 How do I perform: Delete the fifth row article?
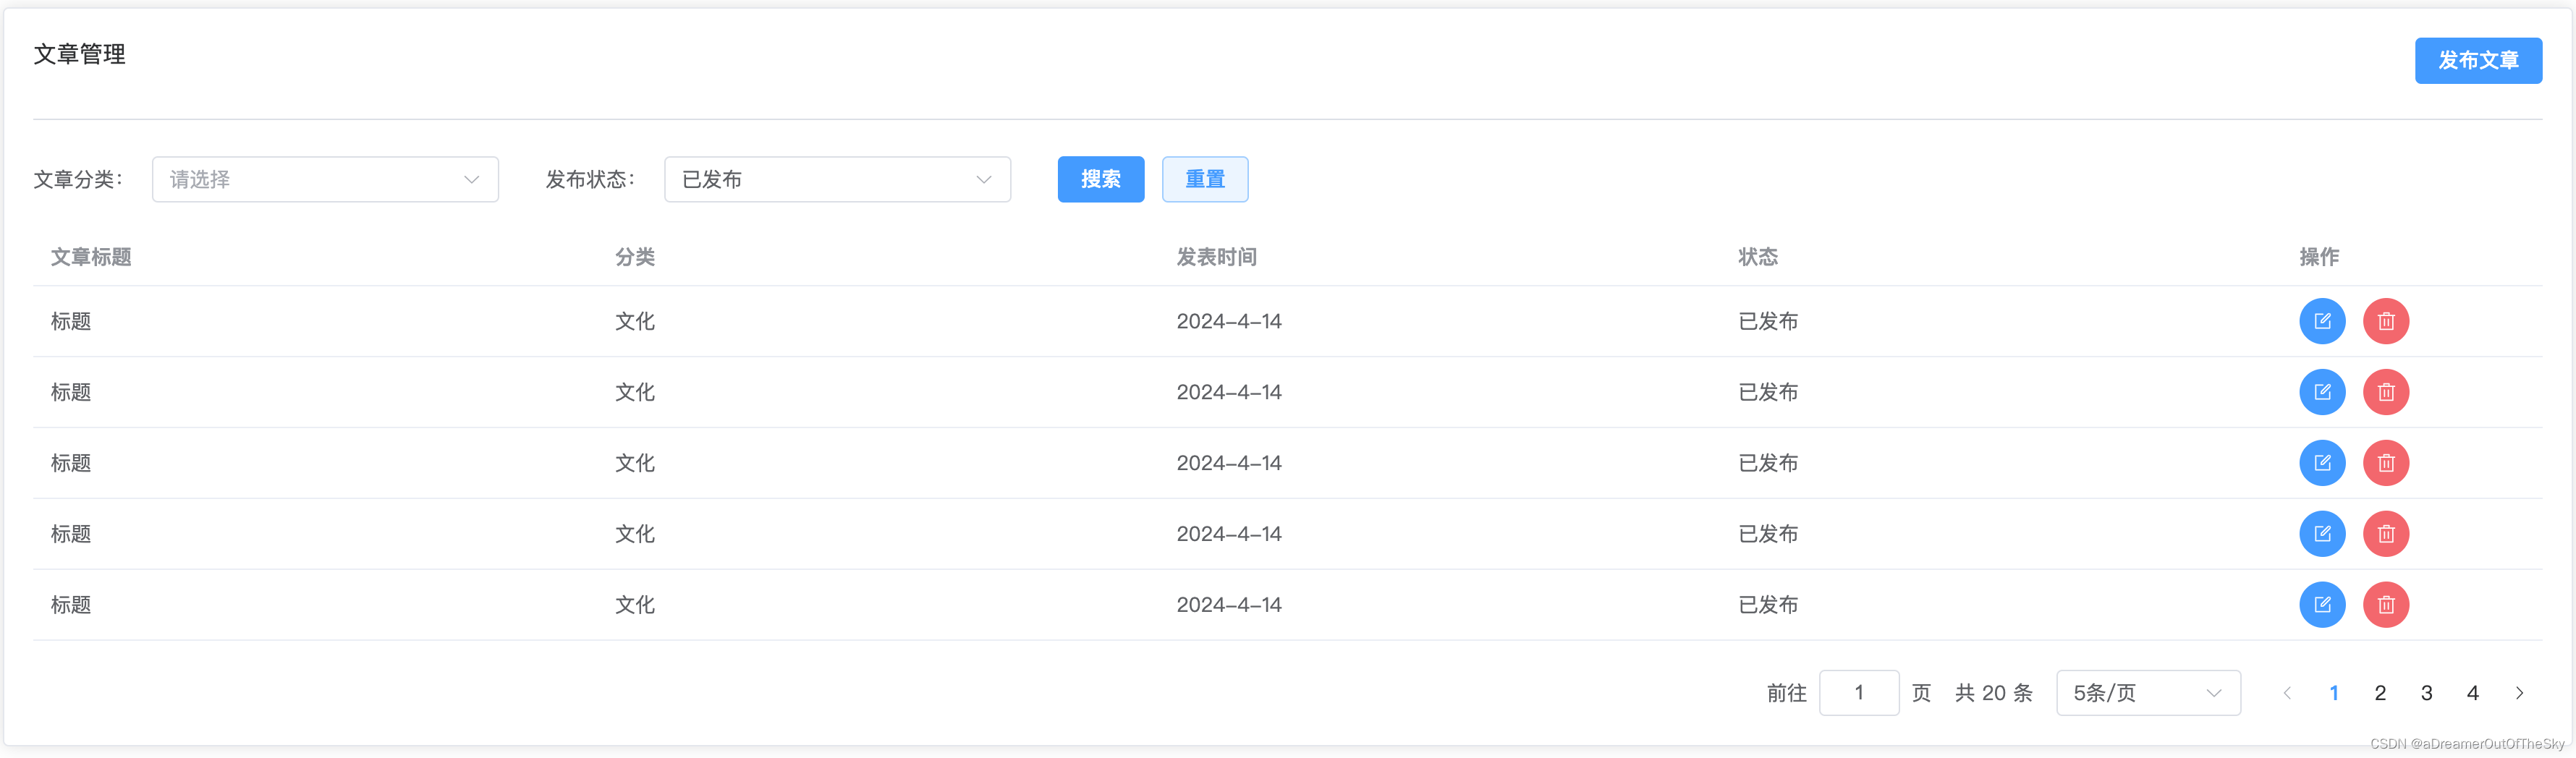point(2386,605)
